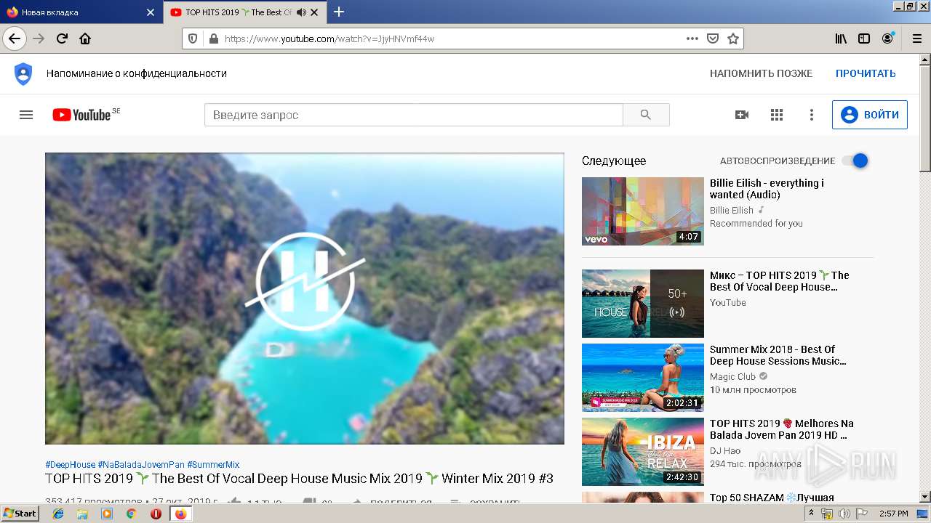The height and width of the screenshot is (523, 931).
Task: Open Billie Eilish everything i wanted title
Action: click(767, 189)
